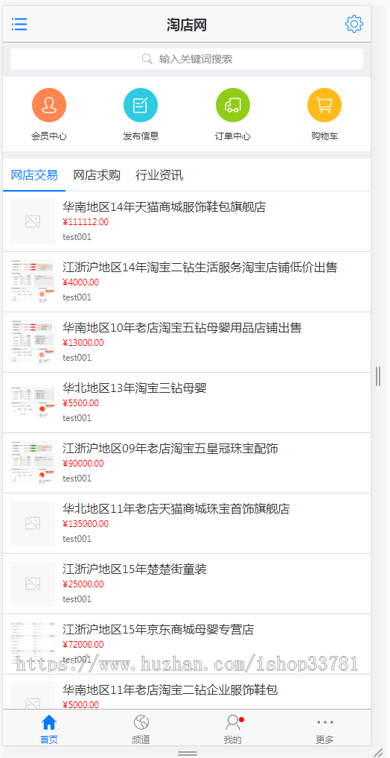Click price ¥5000.00
Image resolution: width=390 pixels, height=758 pixels.
[x=80, y=705]
